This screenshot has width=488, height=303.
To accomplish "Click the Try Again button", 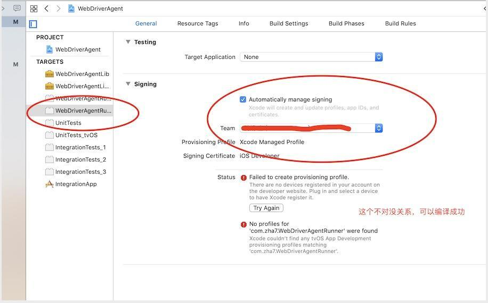I will click(x=266, y=208).
